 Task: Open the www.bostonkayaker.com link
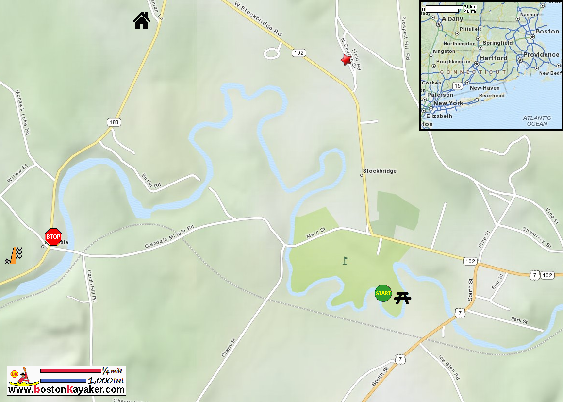[66, 389]
